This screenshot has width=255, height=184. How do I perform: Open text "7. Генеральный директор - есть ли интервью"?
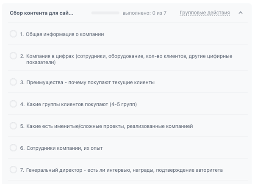click(x=122, y=170)
